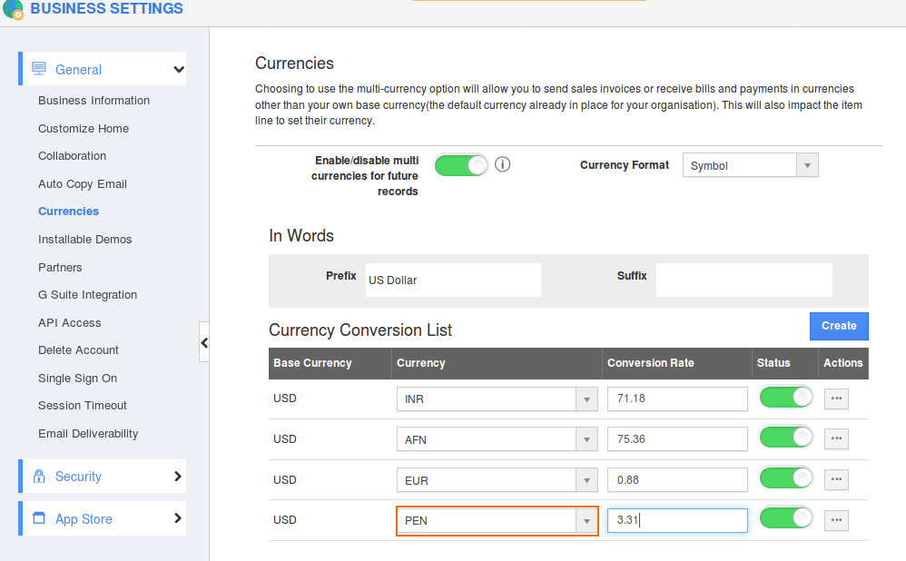The height and width of the screenshot is (561, 906).
Task: Open Business Information settings page
Action: click(94, 100)
